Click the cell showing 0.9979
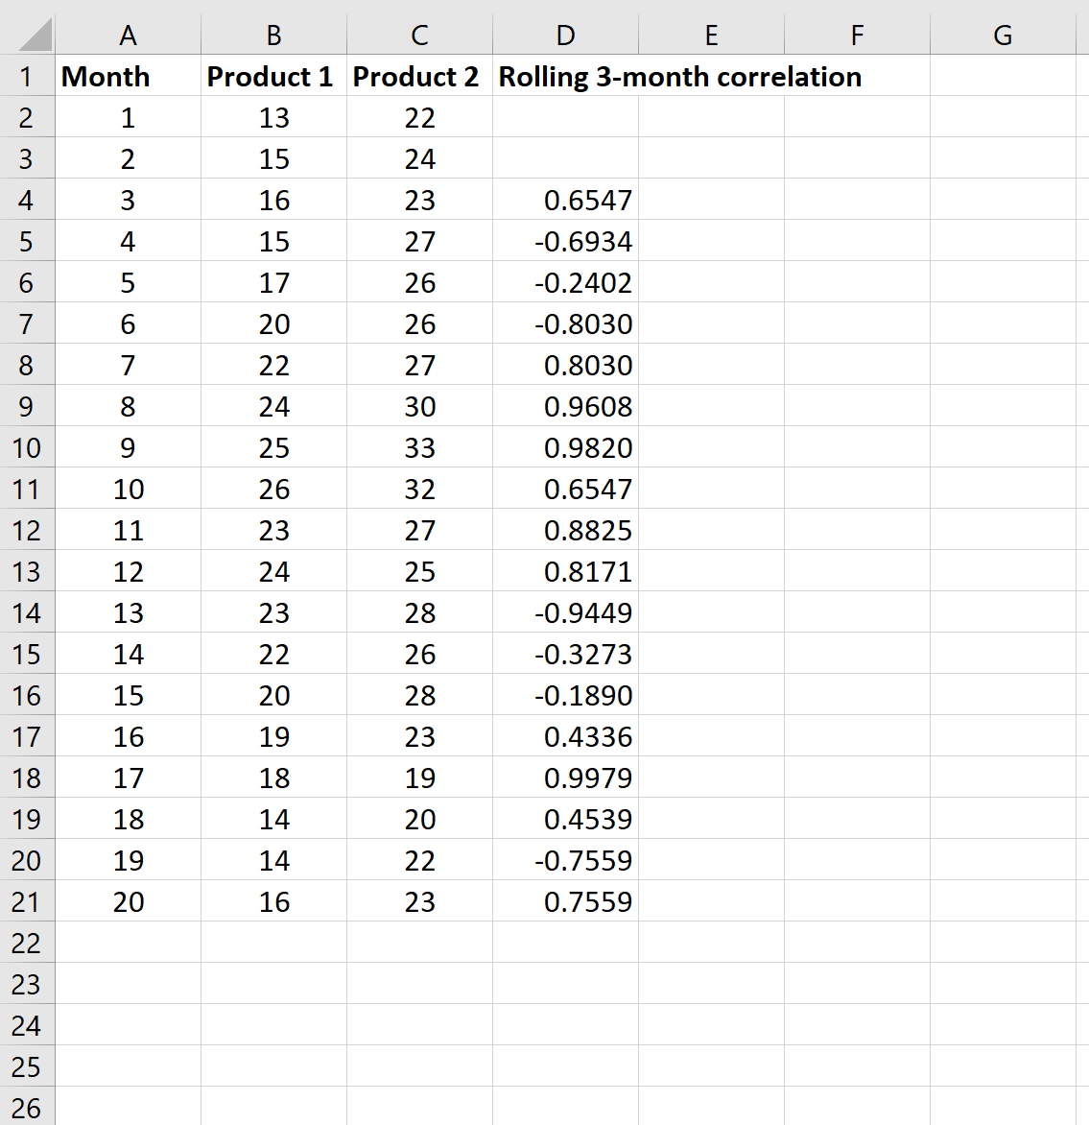 tap(565, 778)
